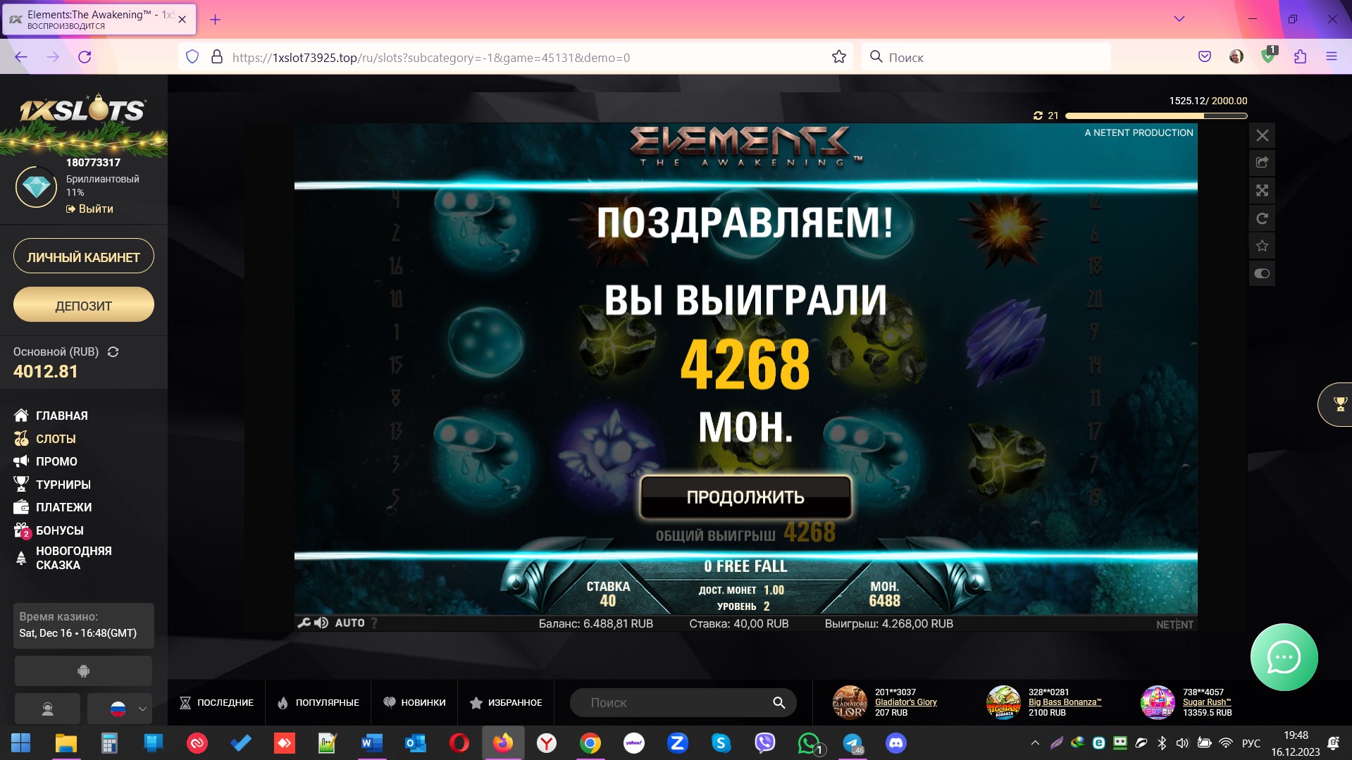The width and height of the screenshot is (1352, 760).
Task: Refresh the main RUB balance
Action: (113, 351)
